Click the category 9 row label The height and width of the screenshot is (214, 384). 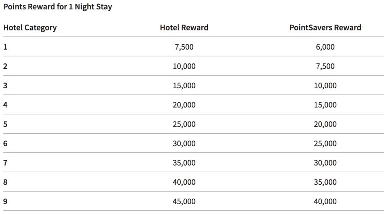point(5,202)
